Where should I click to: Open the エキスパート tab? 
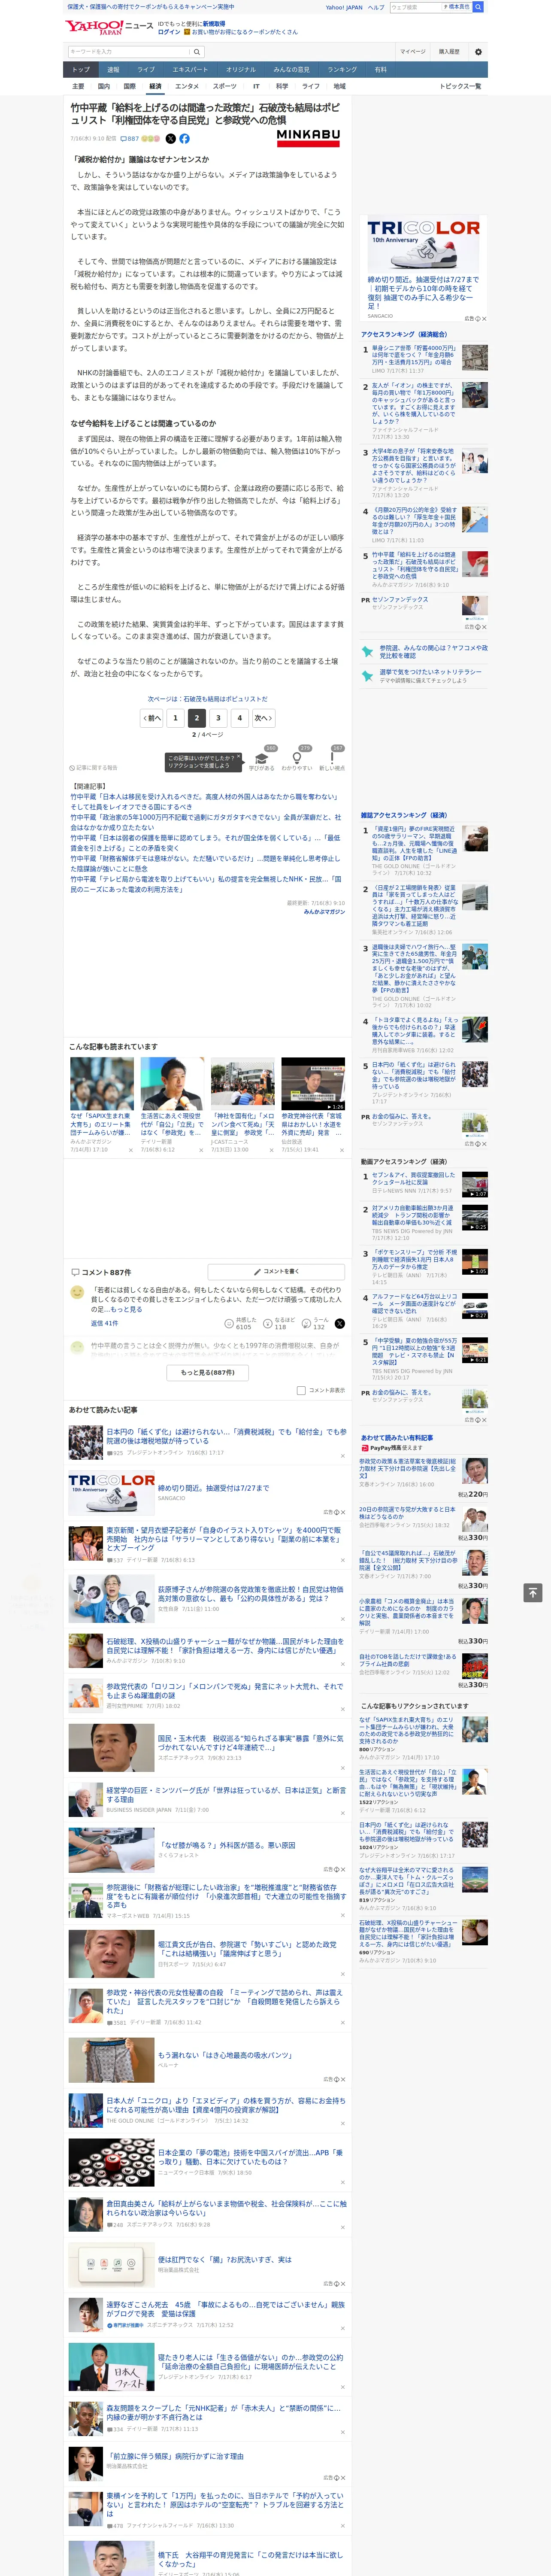point(190,70)
